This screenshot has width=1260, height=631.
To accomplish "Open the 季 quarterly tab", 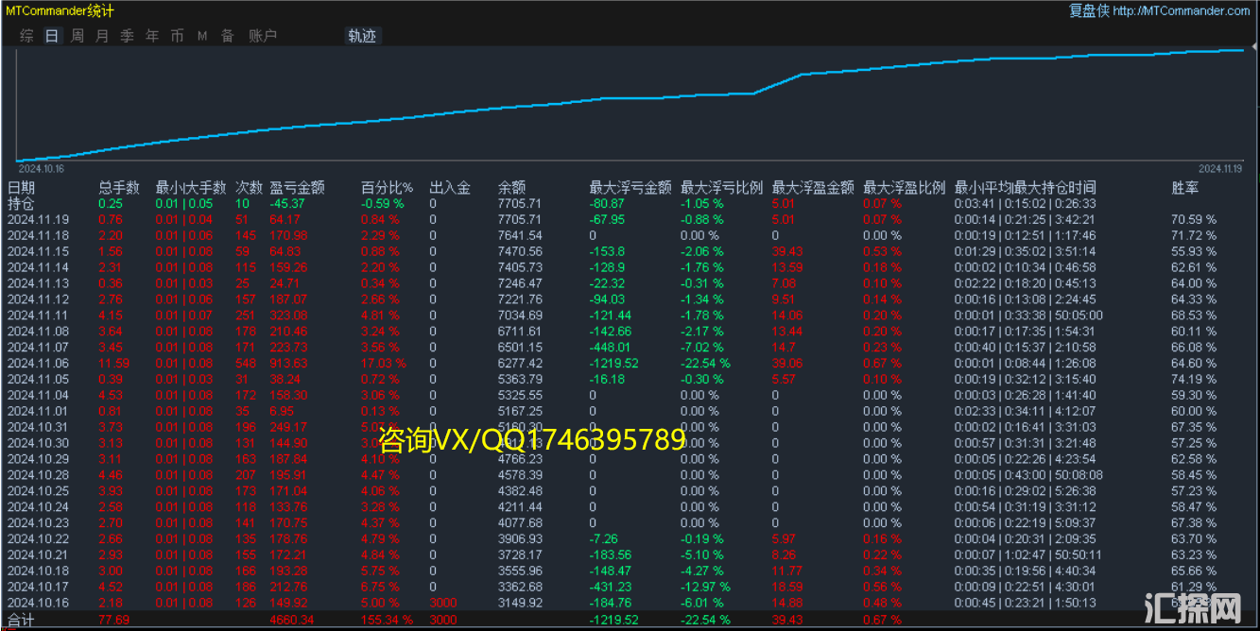I will [x=127, y=36].
